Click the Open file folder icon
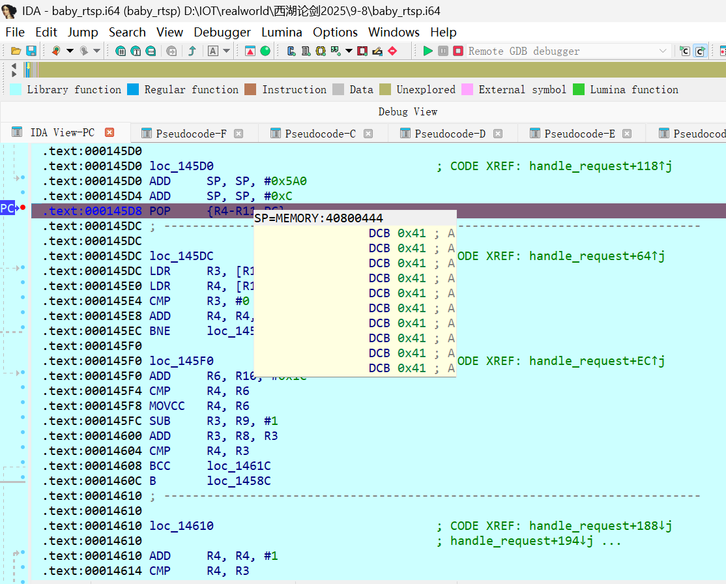This screenshot has width=726, height=584. 16,51
